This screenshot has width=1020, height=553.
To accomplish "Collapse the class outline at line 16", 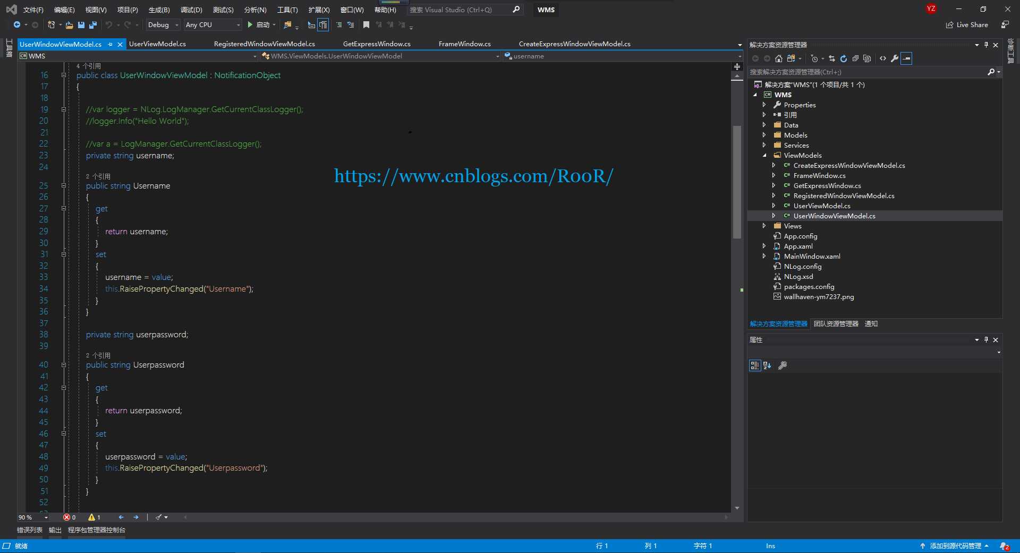I will (64, 75).
